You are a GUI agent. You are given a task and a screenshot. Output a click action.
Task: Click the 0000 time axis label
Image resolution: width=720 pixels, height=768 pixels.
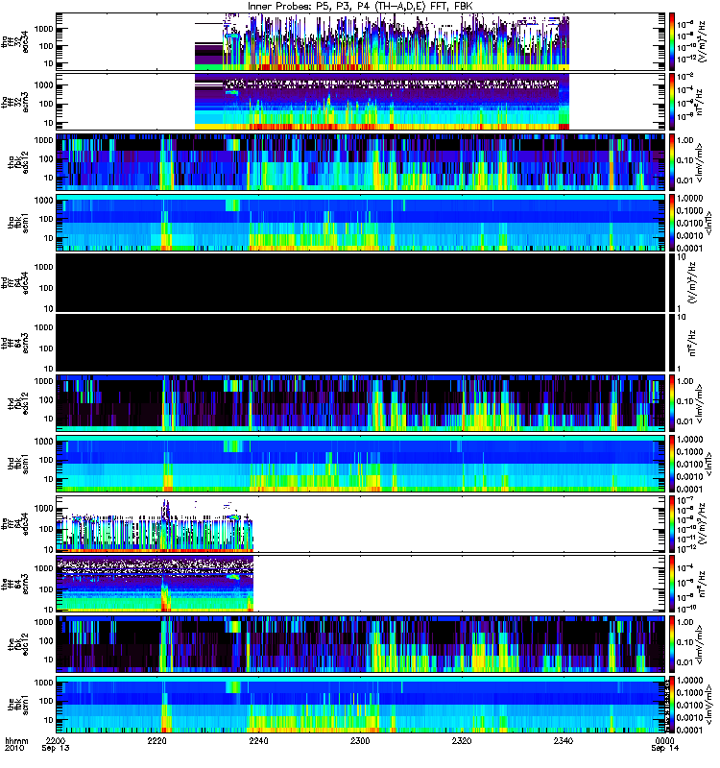tap(664, 741)
